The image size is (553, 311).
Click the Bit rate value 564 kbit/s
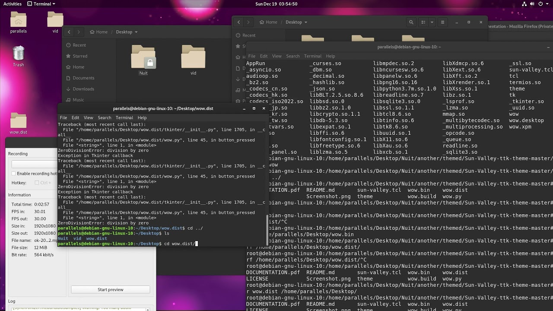44,255
